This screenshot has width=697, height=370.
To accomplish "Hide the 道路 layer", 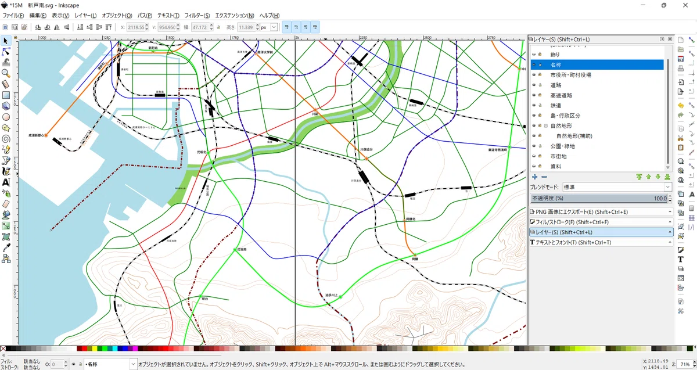I will coord(534,85).
